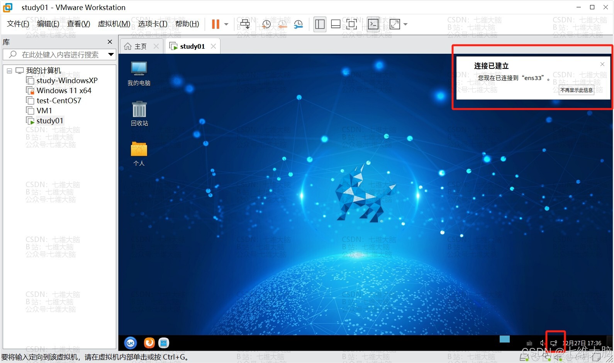Click the 不再显示此信息 button
The image size is (614, 363).
(577, 90)
